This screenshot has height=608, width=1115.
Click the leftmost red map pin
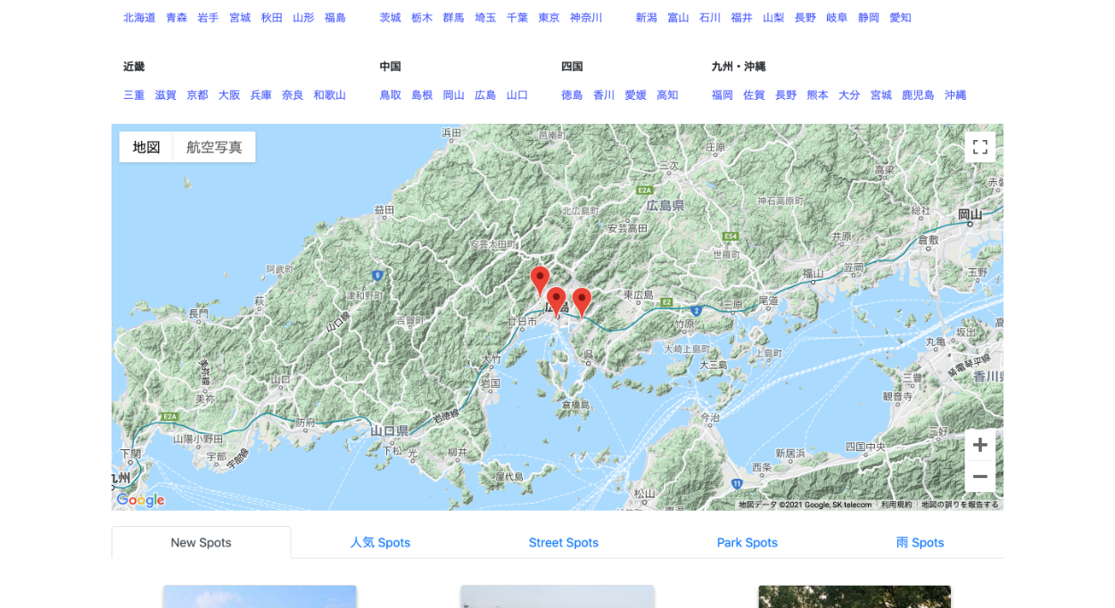point(540,279)
